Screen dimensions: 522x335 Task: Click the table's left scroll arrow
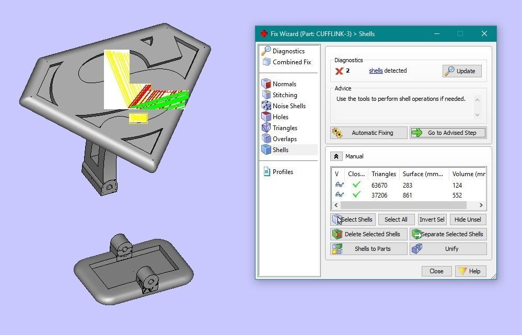click(336, 205)
